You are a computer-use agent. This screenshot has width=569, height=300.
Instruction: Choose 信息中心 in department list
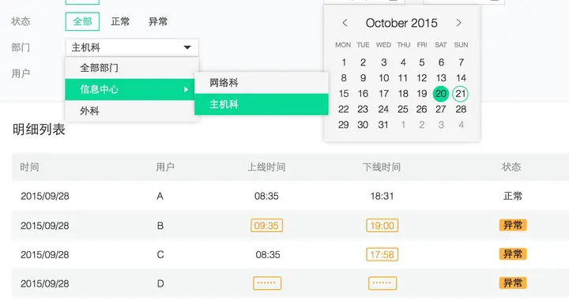click(x=130, y=89)
